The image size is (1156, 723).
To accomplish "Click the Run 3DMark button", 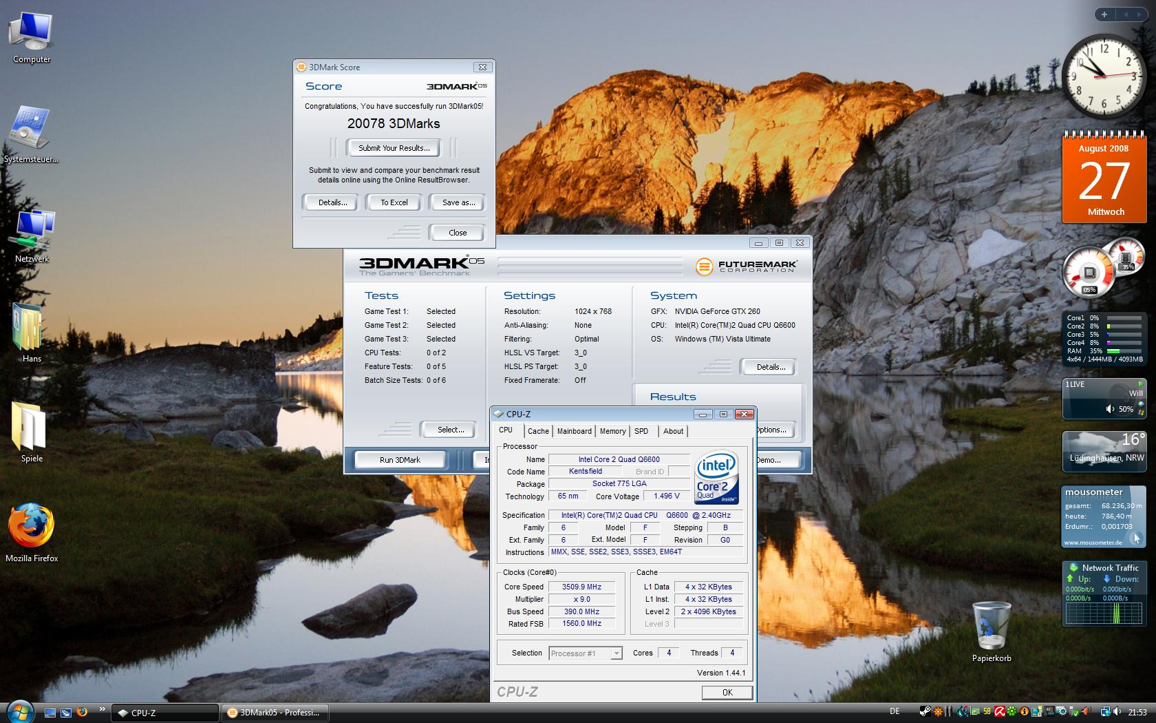I will tap(400, 460).
